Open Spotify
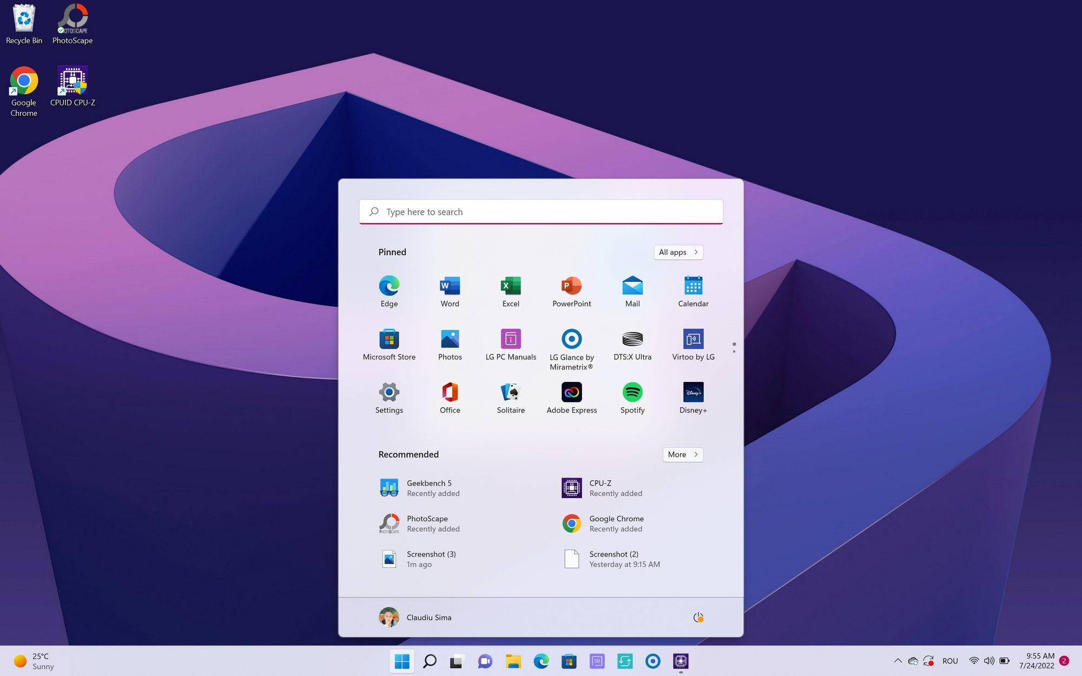Viewport: 1082px width, 676px height. pyautogui.click(x=632, y=398)
